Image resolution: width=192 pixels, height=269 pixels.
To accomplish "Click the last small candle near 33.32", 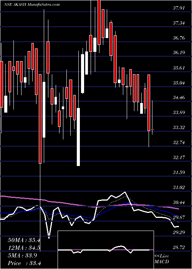I will (x=152, y=130).
